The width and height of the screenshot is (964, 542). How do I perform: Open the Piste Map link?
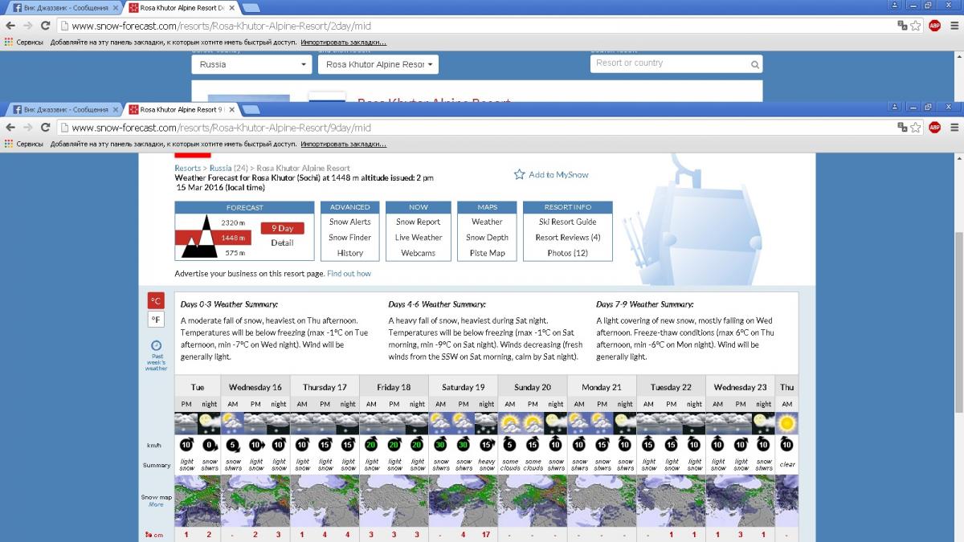[487, 253]
